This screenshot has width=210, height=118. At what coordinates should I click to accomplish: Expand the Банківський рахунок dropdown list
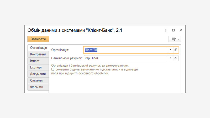tap(170, 58)
